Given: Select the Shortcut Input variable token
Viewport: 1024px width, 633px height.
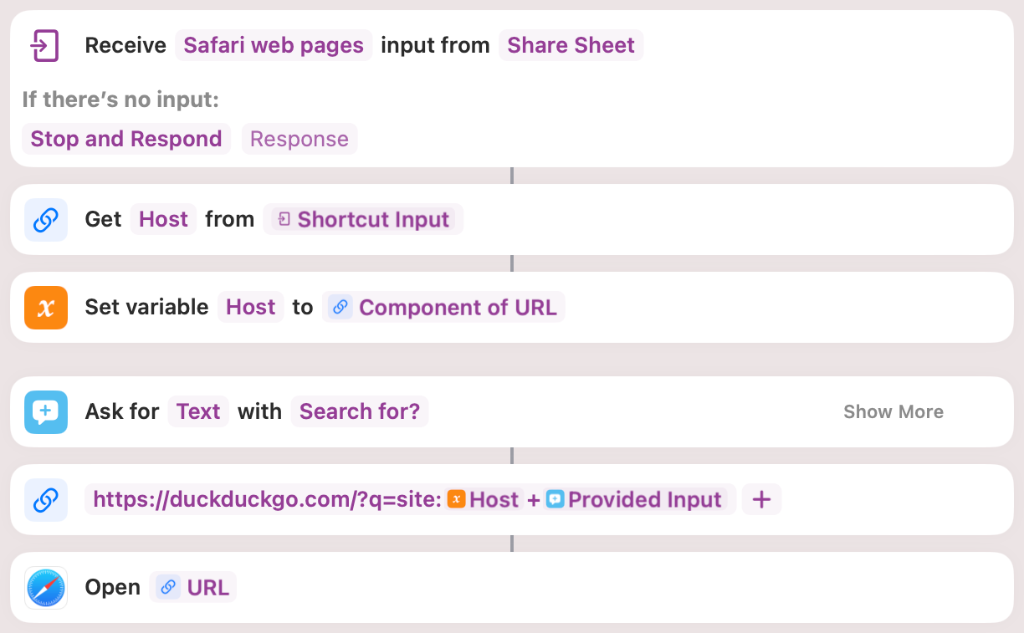Looking at the screenshot, I should [x=363, y=219].
